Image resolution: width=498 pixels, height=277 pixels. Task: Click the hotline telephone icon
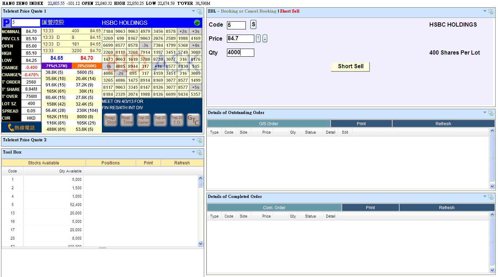pyautogui.click(x=21, y=128)
